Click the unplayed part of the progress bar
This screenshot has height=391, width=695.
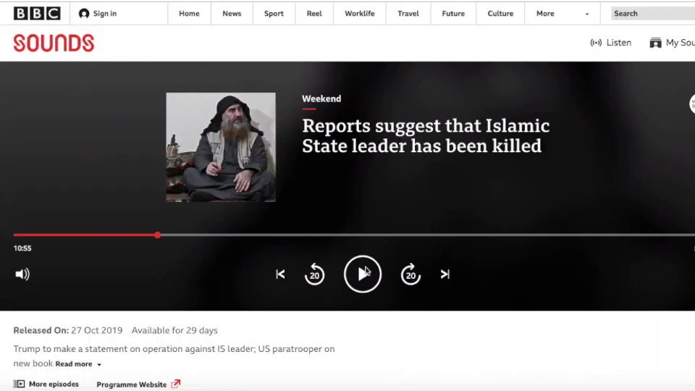tap(428, 235)
